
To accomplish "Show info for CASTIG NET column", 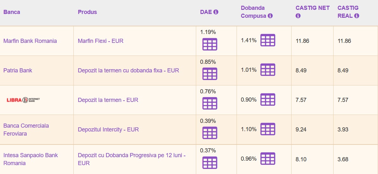I will pyautogui.click(x=298, y=16).
